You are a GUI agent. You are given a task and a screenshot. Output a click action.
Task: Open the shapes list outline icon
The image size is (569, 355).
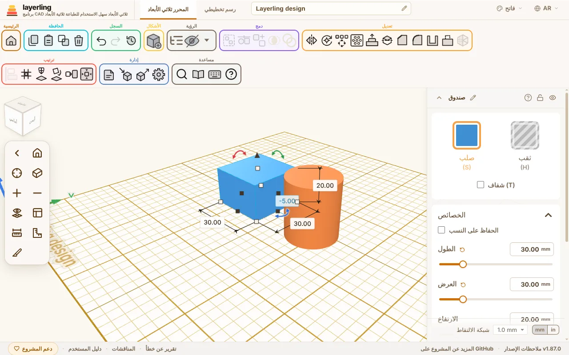click(x=177, y=41)
